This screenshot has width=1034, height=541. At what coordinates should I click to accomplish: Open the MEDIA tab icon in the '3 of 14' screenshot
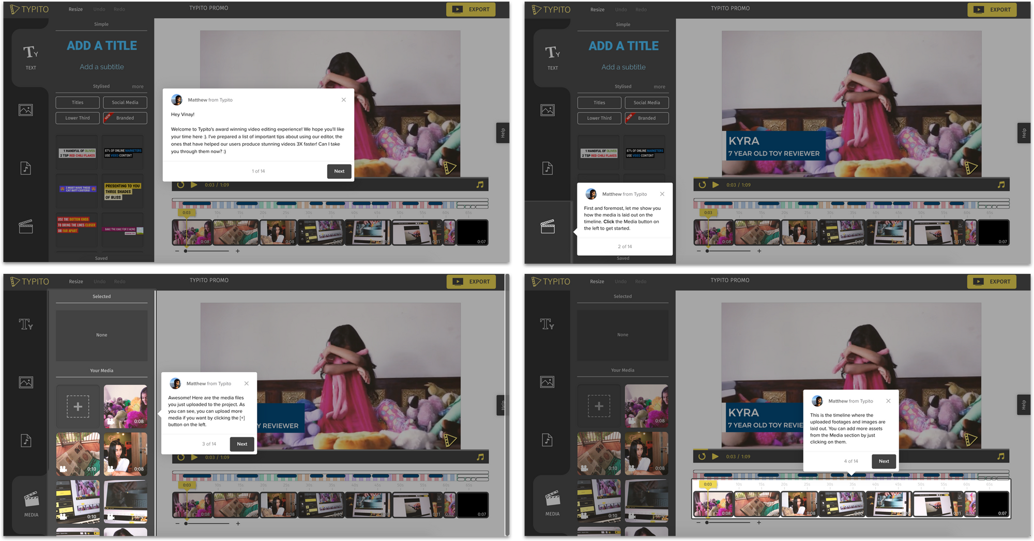(x=31, y=504)
